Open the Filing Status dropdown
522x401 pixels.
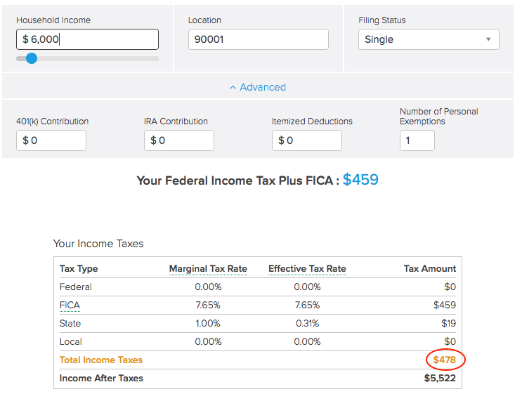pyautogui.click(x=429, y=39)
